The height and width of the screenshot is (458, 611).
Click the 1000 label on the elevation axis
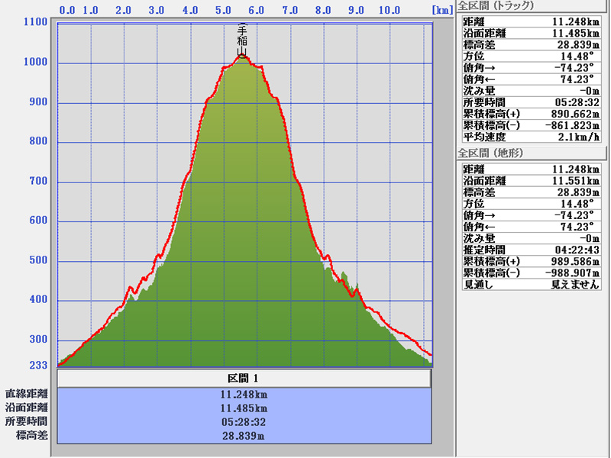pos(35,63)
